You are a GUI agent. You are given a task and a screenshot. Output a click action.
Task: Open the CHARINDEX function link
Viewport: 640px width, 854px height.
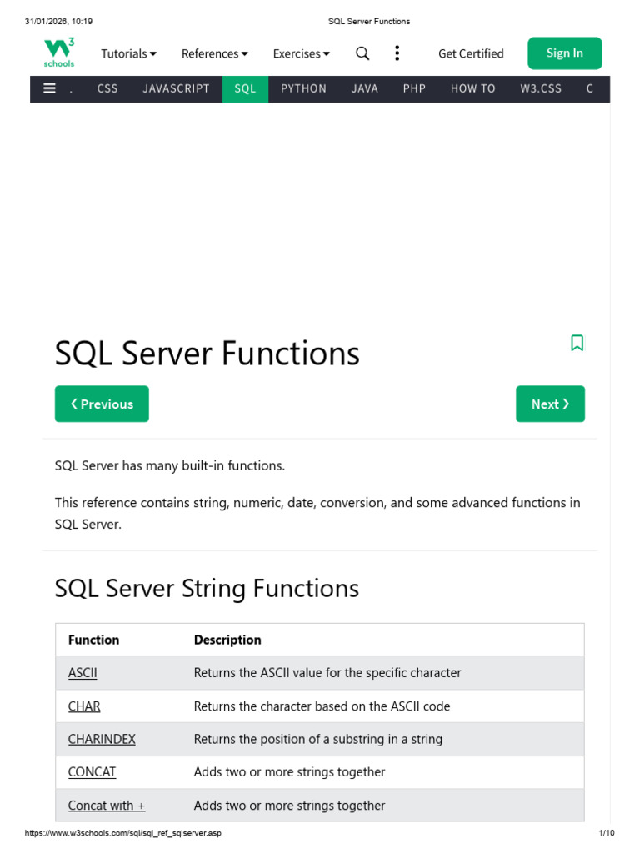tap(102, 739)
